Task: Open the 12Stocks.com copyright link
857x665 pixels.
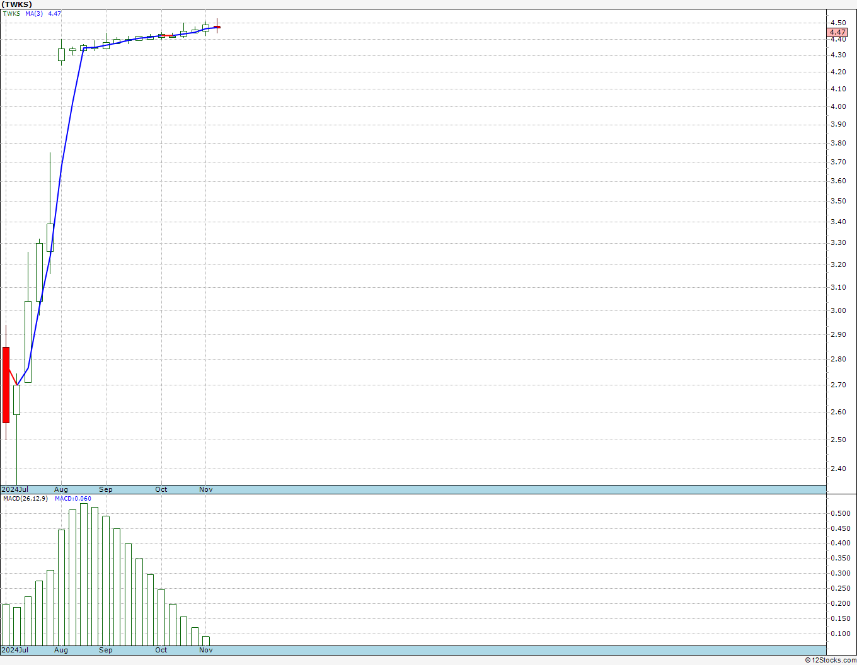Action: [830, 660]
